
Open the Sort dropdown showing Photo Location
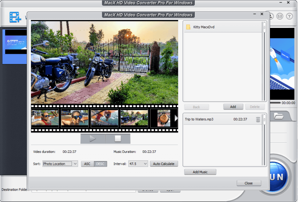click(x=60, y=164)
